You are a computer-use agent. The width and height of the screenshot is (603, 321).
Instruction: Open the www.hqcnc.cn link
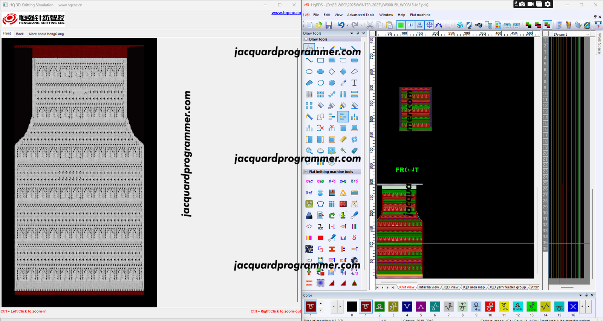pyautogui.click(x=286, y=13)
